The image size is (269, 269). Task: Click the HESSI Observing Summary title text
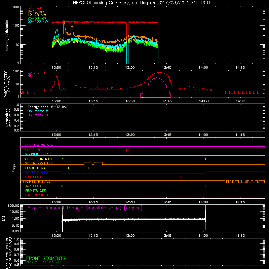click(x=143, y=3)
